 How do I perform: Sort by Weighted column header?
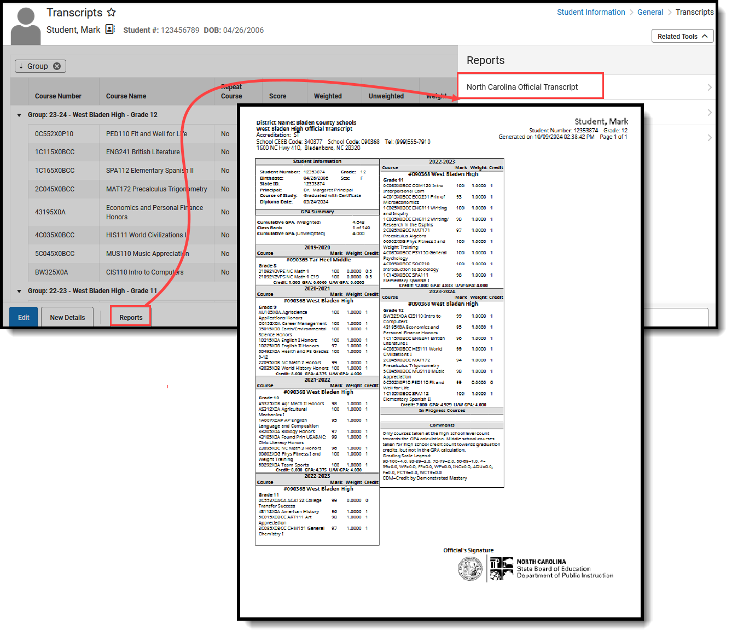(x=328, y=96)
